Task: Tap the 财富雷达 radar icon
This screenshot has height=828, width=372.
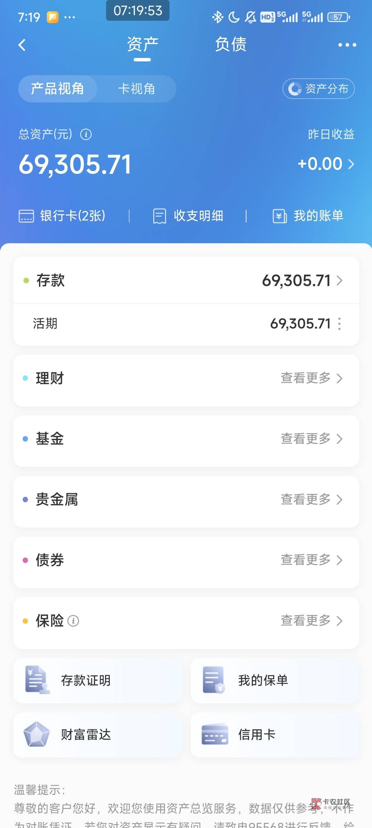Action: (x=36, y=735)
